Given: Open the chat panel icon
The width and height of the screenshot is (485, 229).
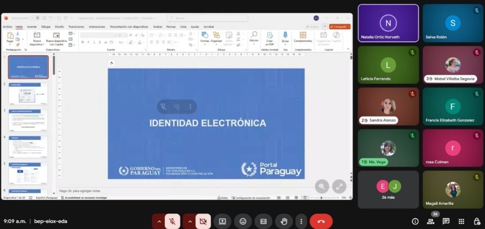Looking at the screenshot, I should click(x=446, y=221).
